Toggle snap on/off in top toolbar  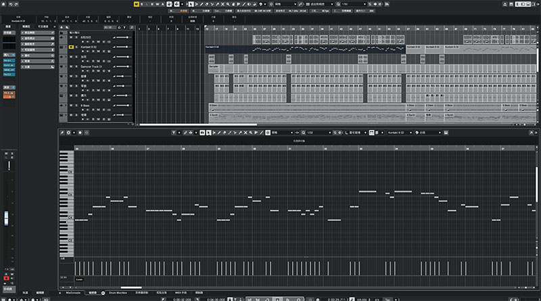(x=271, y=4)
